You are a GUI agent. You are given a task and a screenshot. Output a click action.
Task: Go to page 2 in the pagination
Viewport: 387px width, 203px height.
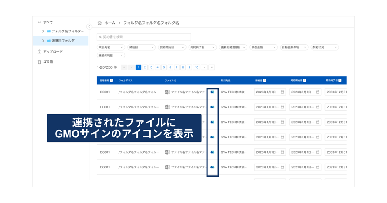[145, 67]
